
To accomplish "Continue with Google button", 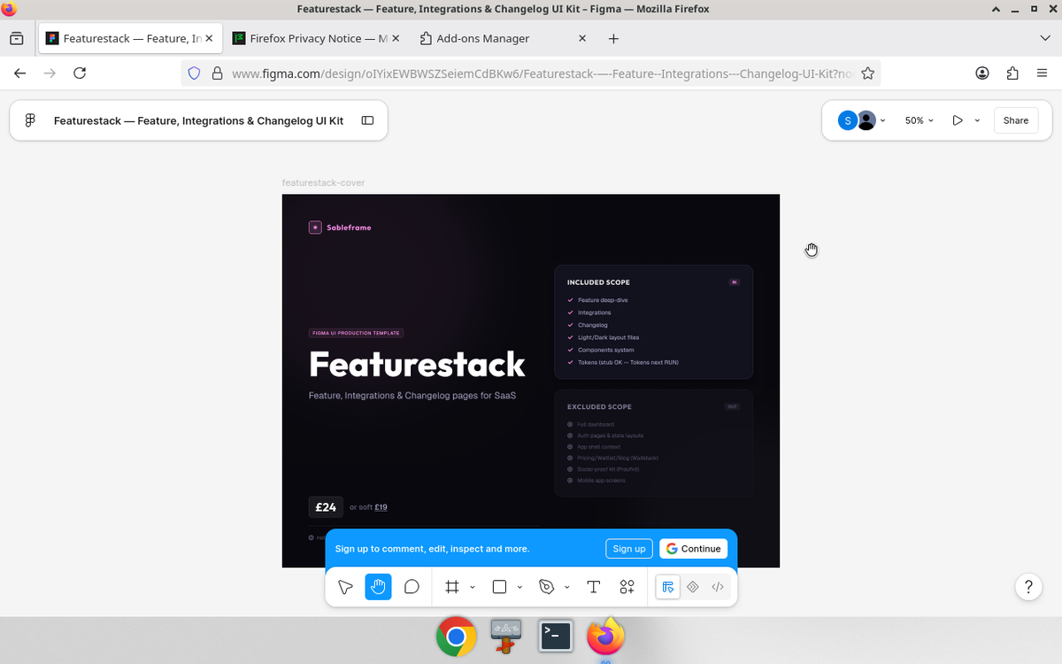I will click(x=694, y=549).
